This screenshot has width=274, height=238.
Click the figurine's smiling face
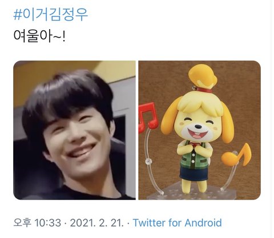[198, 127]
